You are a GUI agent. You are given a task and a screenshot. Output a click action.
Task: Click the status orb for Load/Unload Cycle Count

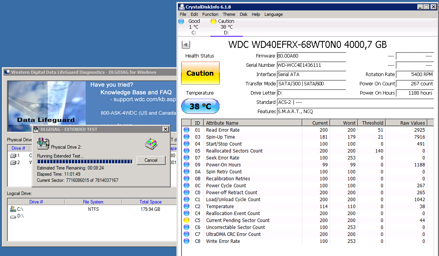click(x=186, y=199)
